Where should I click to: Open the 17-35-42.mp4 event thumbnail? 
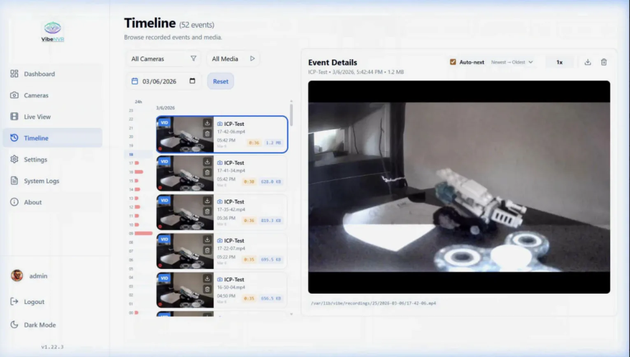click(x=185, y=212)
